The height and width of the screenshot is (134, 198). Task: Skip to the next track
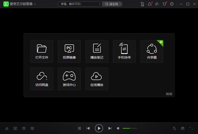(110, 128)
